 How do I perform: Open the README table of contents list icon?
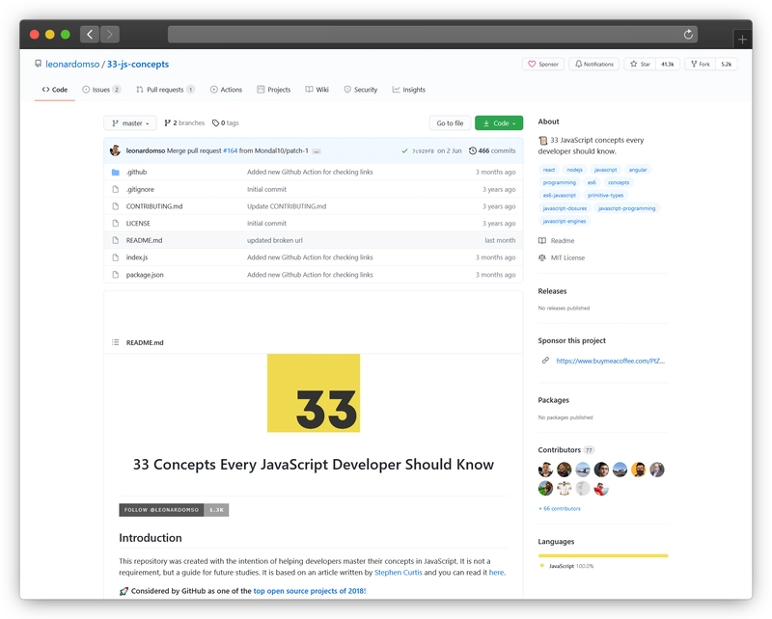tap(115, 342)
